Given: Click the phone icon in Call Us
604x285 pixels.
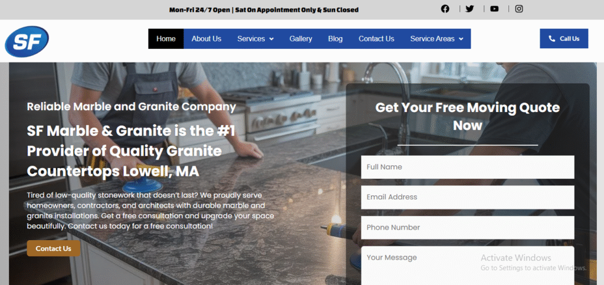Looking at the screenshot, I should pos(552,38).
